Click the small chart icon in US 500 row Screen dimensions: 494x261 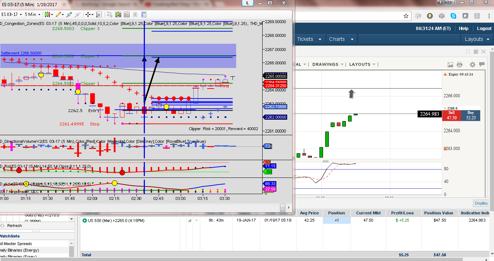[x=189, y=221]
